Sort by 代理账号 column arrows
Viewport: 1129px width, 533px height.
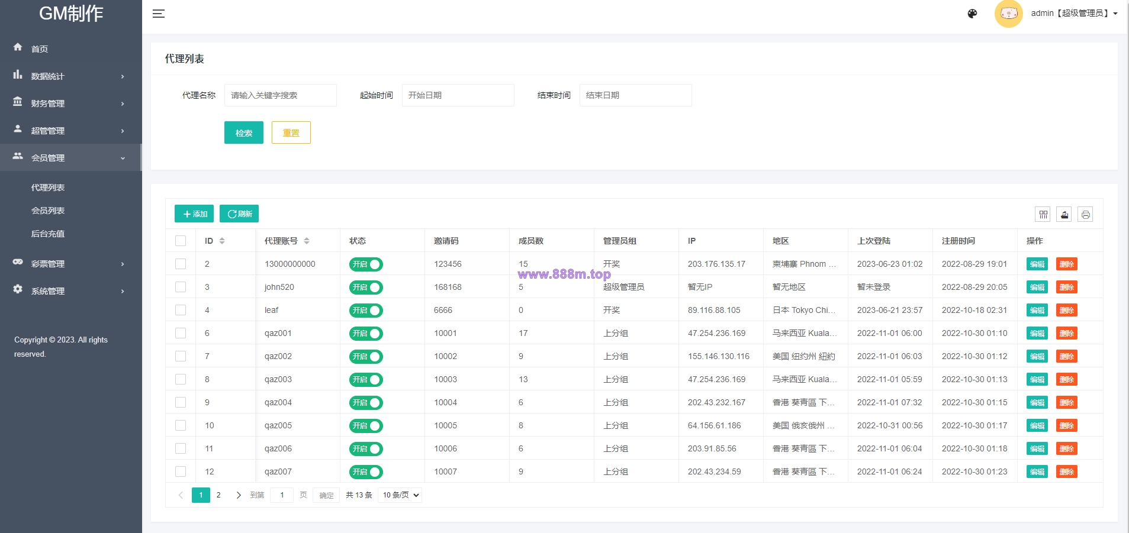[x=307, y=241]
